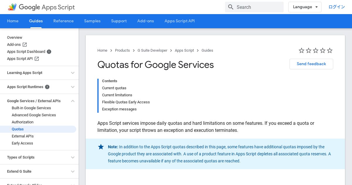
Task: Click Guides breadcrumb link
Action: pos(207,51)
